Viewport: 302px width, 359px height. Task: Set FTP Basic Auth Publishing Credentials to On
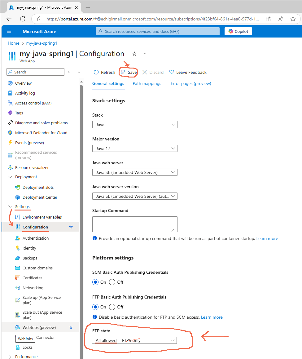point(95,307)
